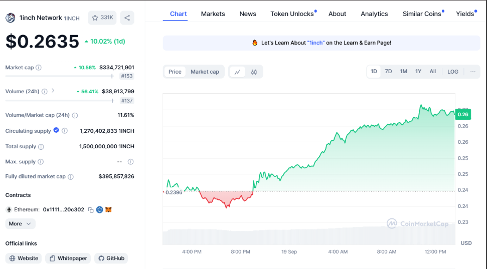Click the $38,913,799 volume value
The height and width of the screenshot is (269, 487).
(118, 91)
